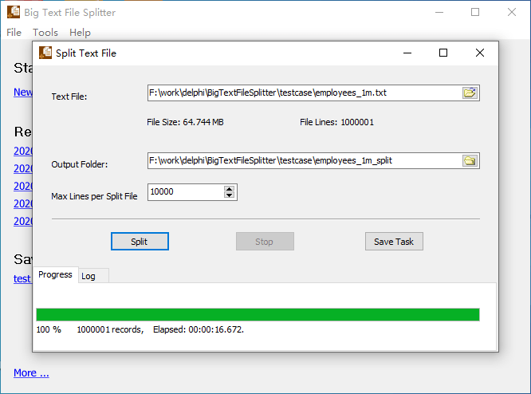Screen dimensions: 531x394
Task: Open the File menu
Action: (x=14, y=33)
